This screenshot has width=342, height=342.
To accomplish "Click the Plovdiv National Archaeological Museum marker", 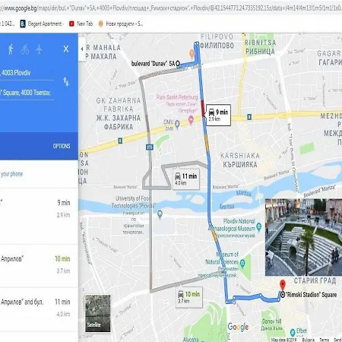I will tap(258, 226).
